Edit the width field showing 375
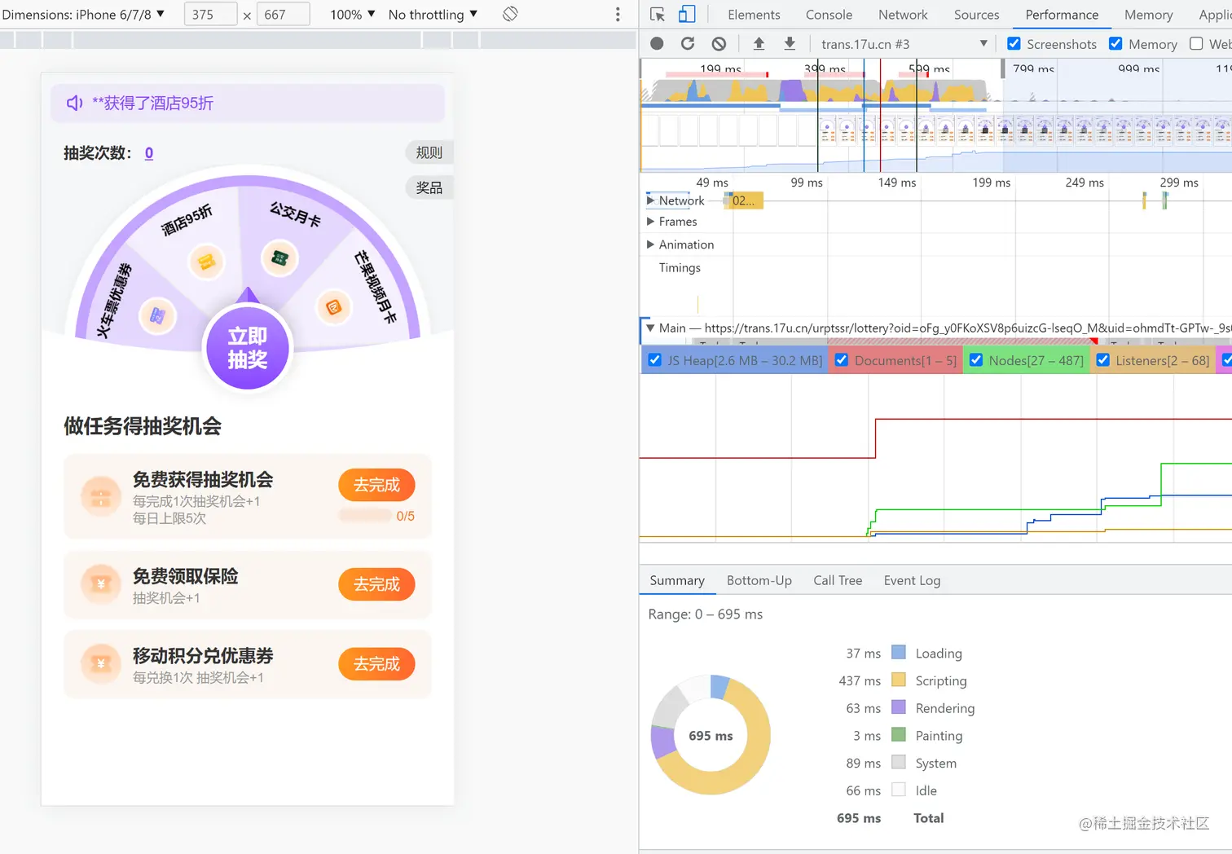 [x=210, y=14]
